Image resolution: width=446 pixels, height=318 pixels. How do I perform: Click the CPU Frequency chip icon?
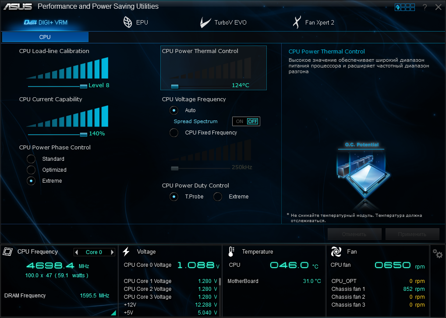(x=8, y=251)
